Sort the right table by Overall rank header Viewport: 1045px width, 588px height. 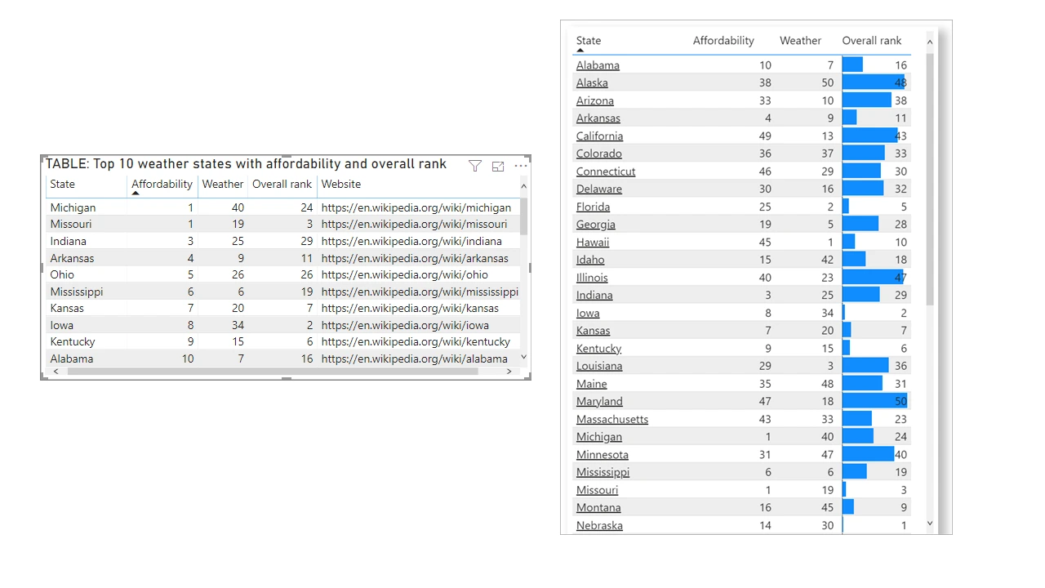click(x=872, y=41)
